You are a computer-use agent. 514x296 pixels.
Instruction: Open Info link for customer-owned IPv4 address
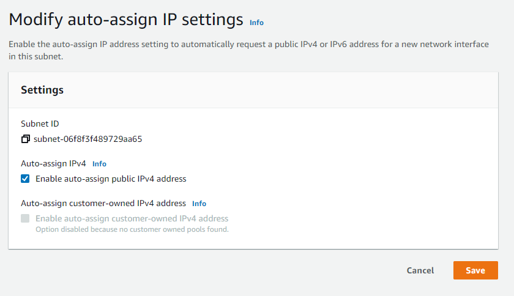pyautogui.click(x=199, y=204)
